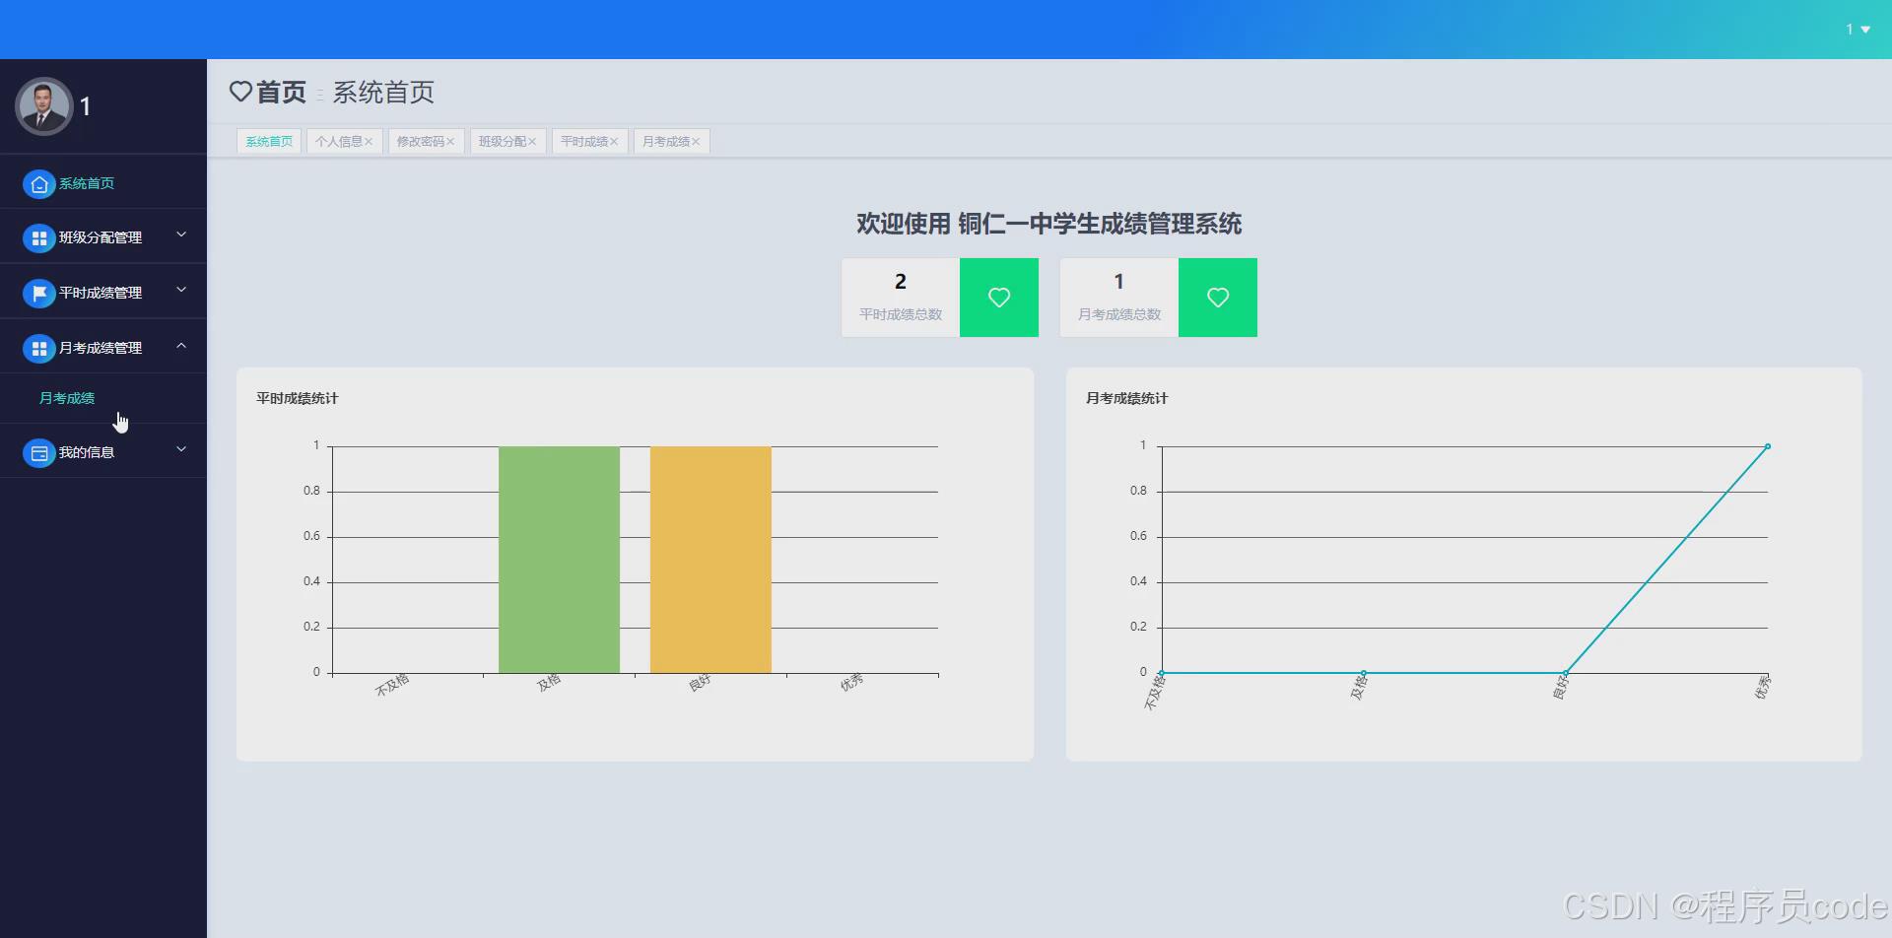Click the user avatar photo in sidebar
Viewport: 1892px width, 938px height.
point(44,105)
